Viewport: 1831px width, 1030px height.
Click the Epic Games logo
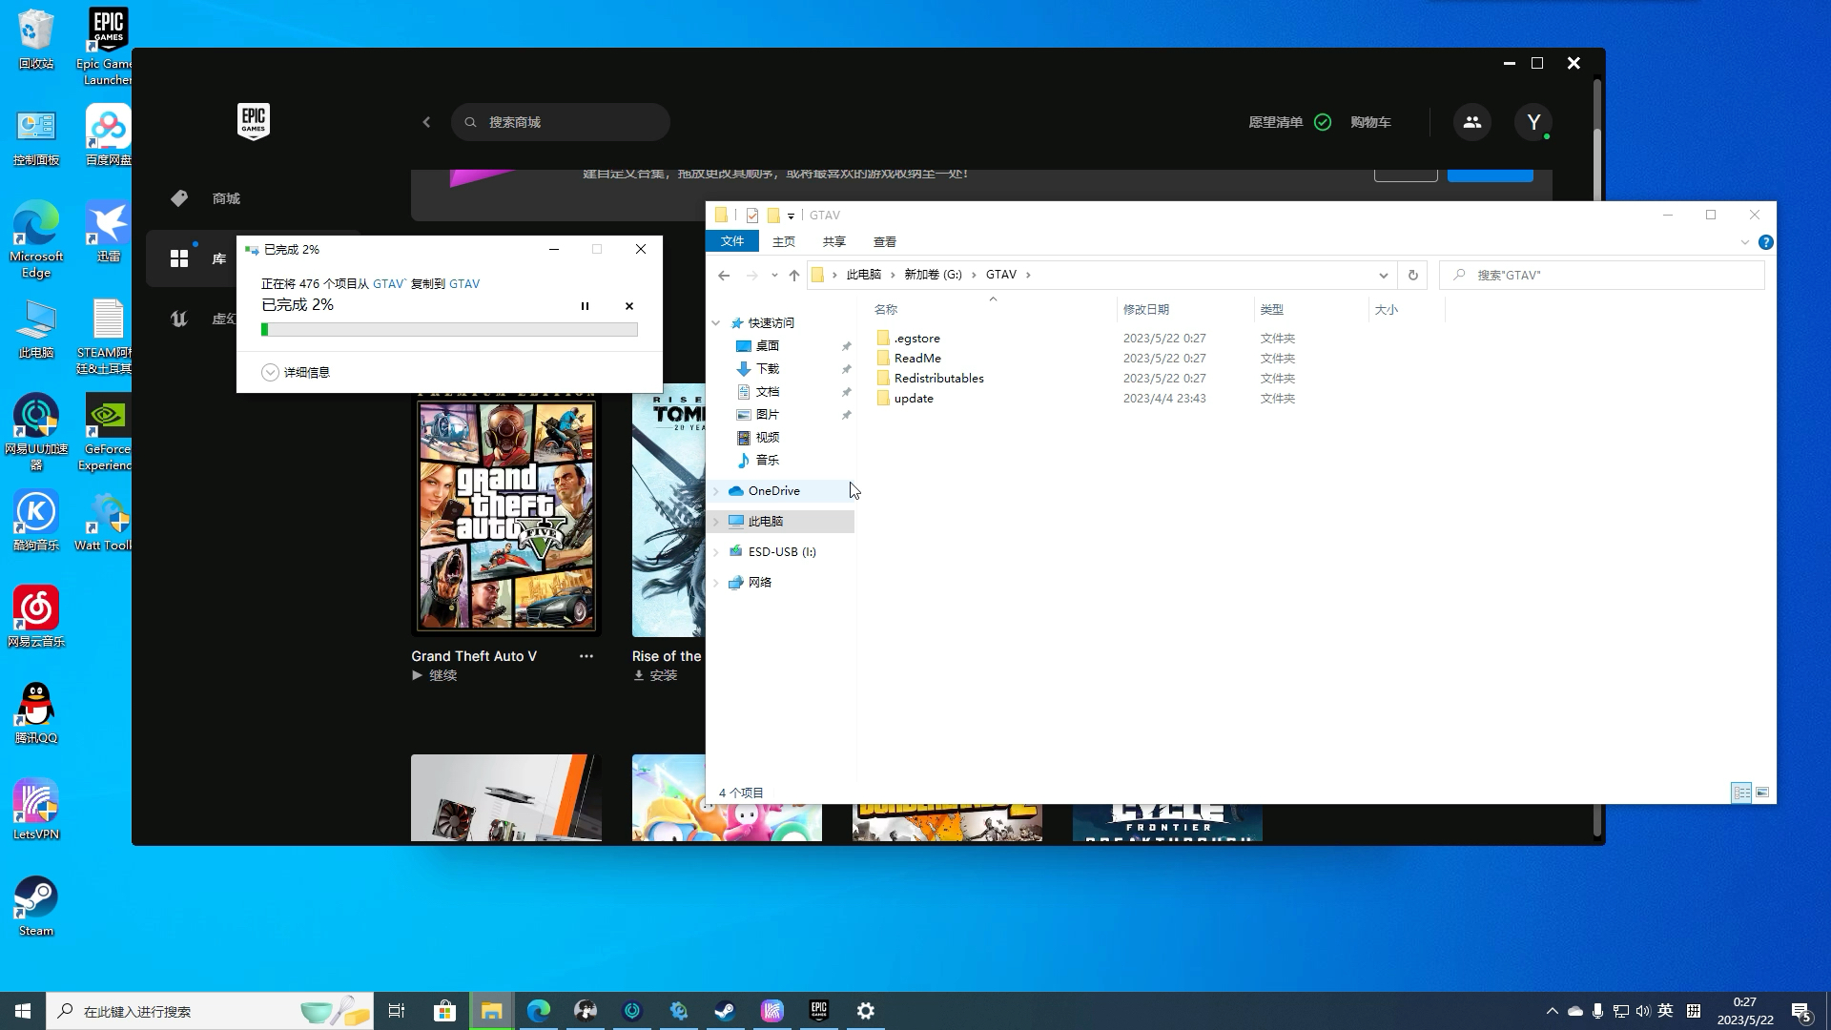(253, 121)
